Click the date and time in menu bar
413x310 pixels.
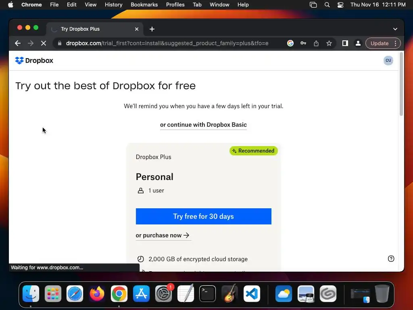click(378, 5)
